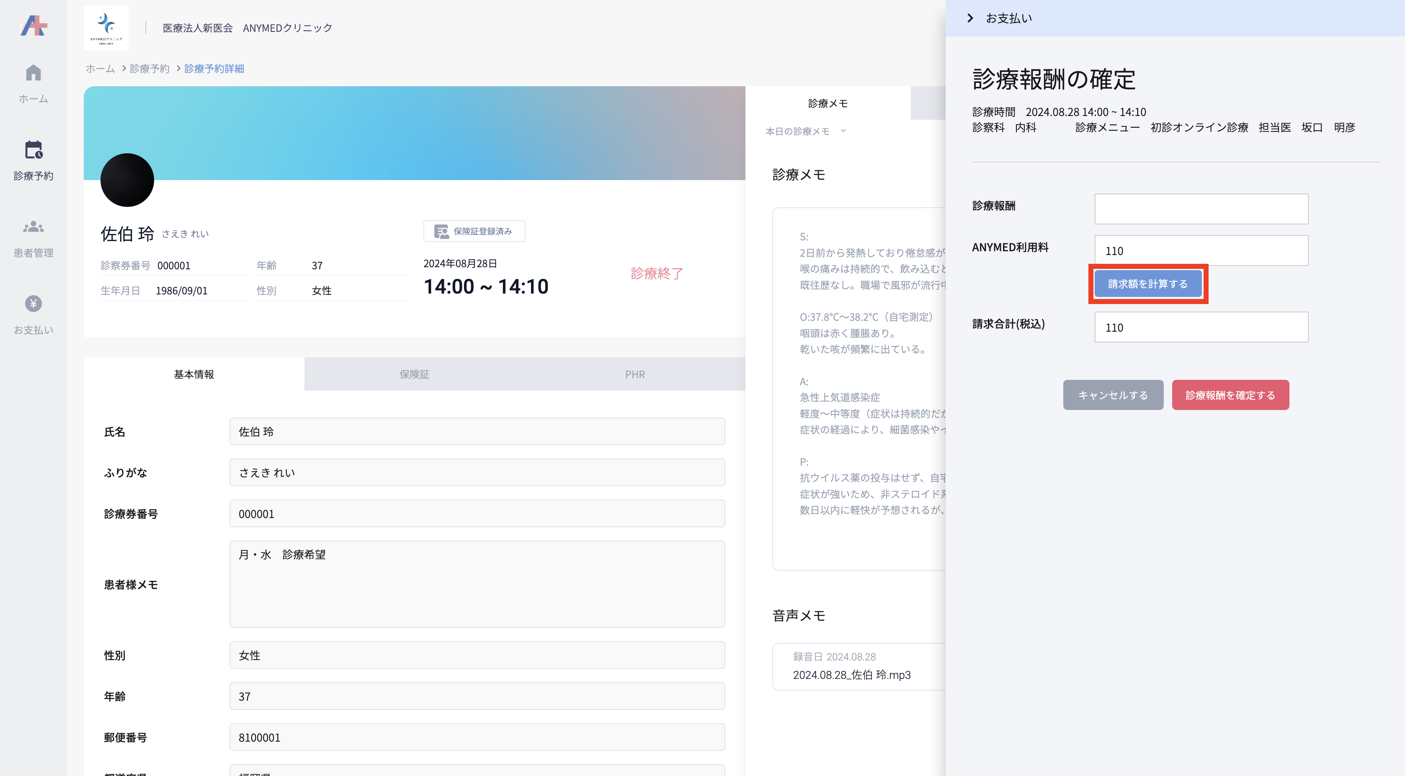1405x776 pixels.
Task: Open 診療予約 calendar icon in sidebar
Action: [33, 150]
